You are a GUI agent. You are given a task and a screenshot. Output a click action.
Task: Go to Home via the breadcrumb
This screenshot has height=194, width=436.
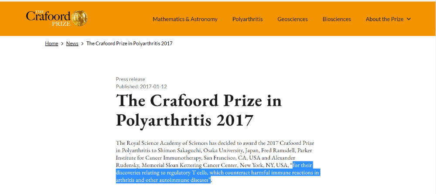51,44
